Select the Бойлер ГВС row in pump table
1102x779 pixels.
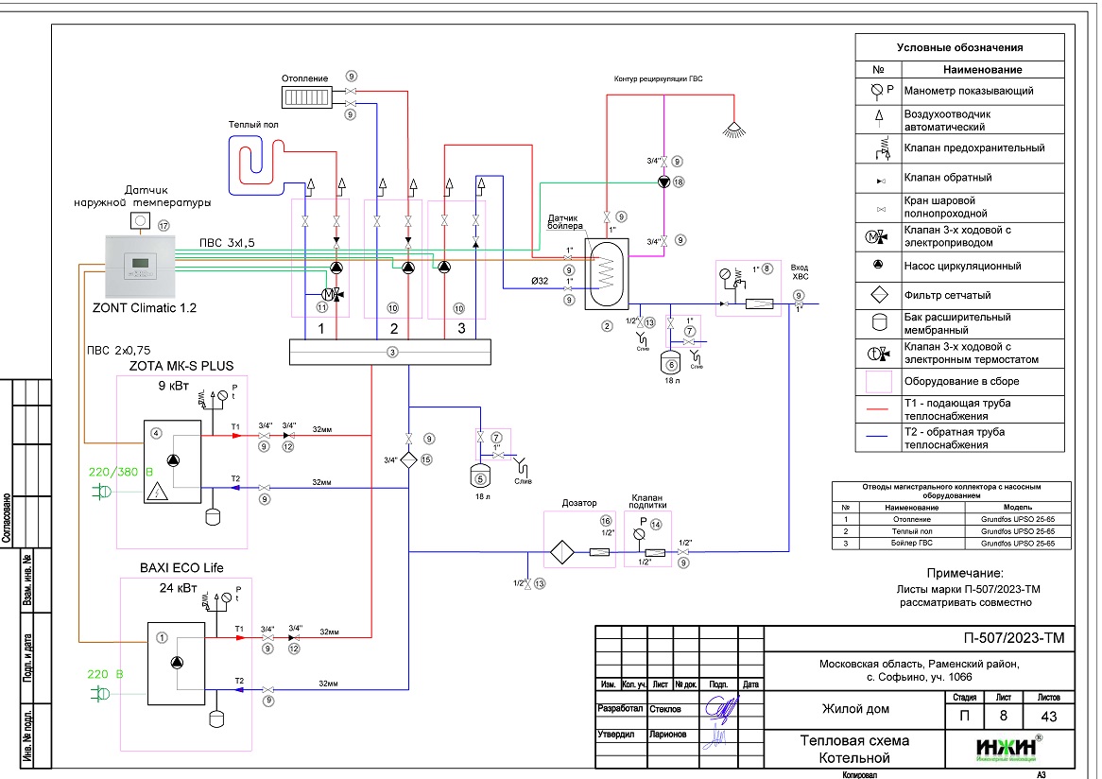pos(952,545)
